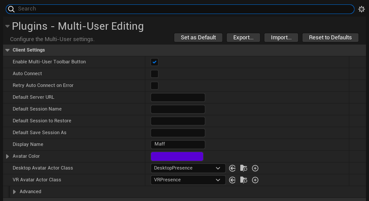Expand the Advanced section
This screenshot has width=369, height=201.
(14, 192)
